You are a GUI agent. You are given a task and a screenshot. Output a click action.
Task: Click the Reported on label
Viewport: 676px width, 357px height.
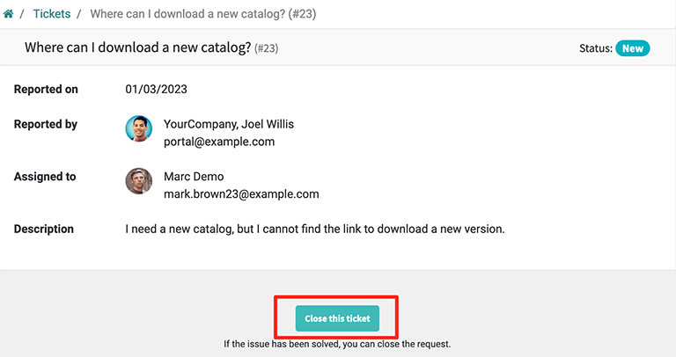point(46,89)
